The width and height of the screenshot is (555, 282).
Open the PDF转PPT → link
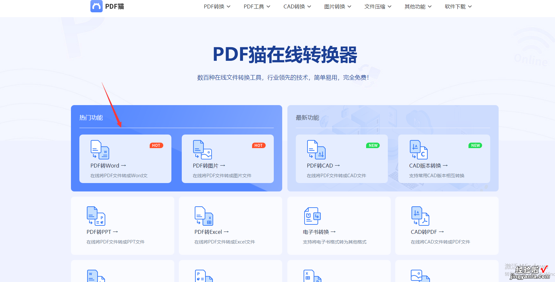click(102, 232)
